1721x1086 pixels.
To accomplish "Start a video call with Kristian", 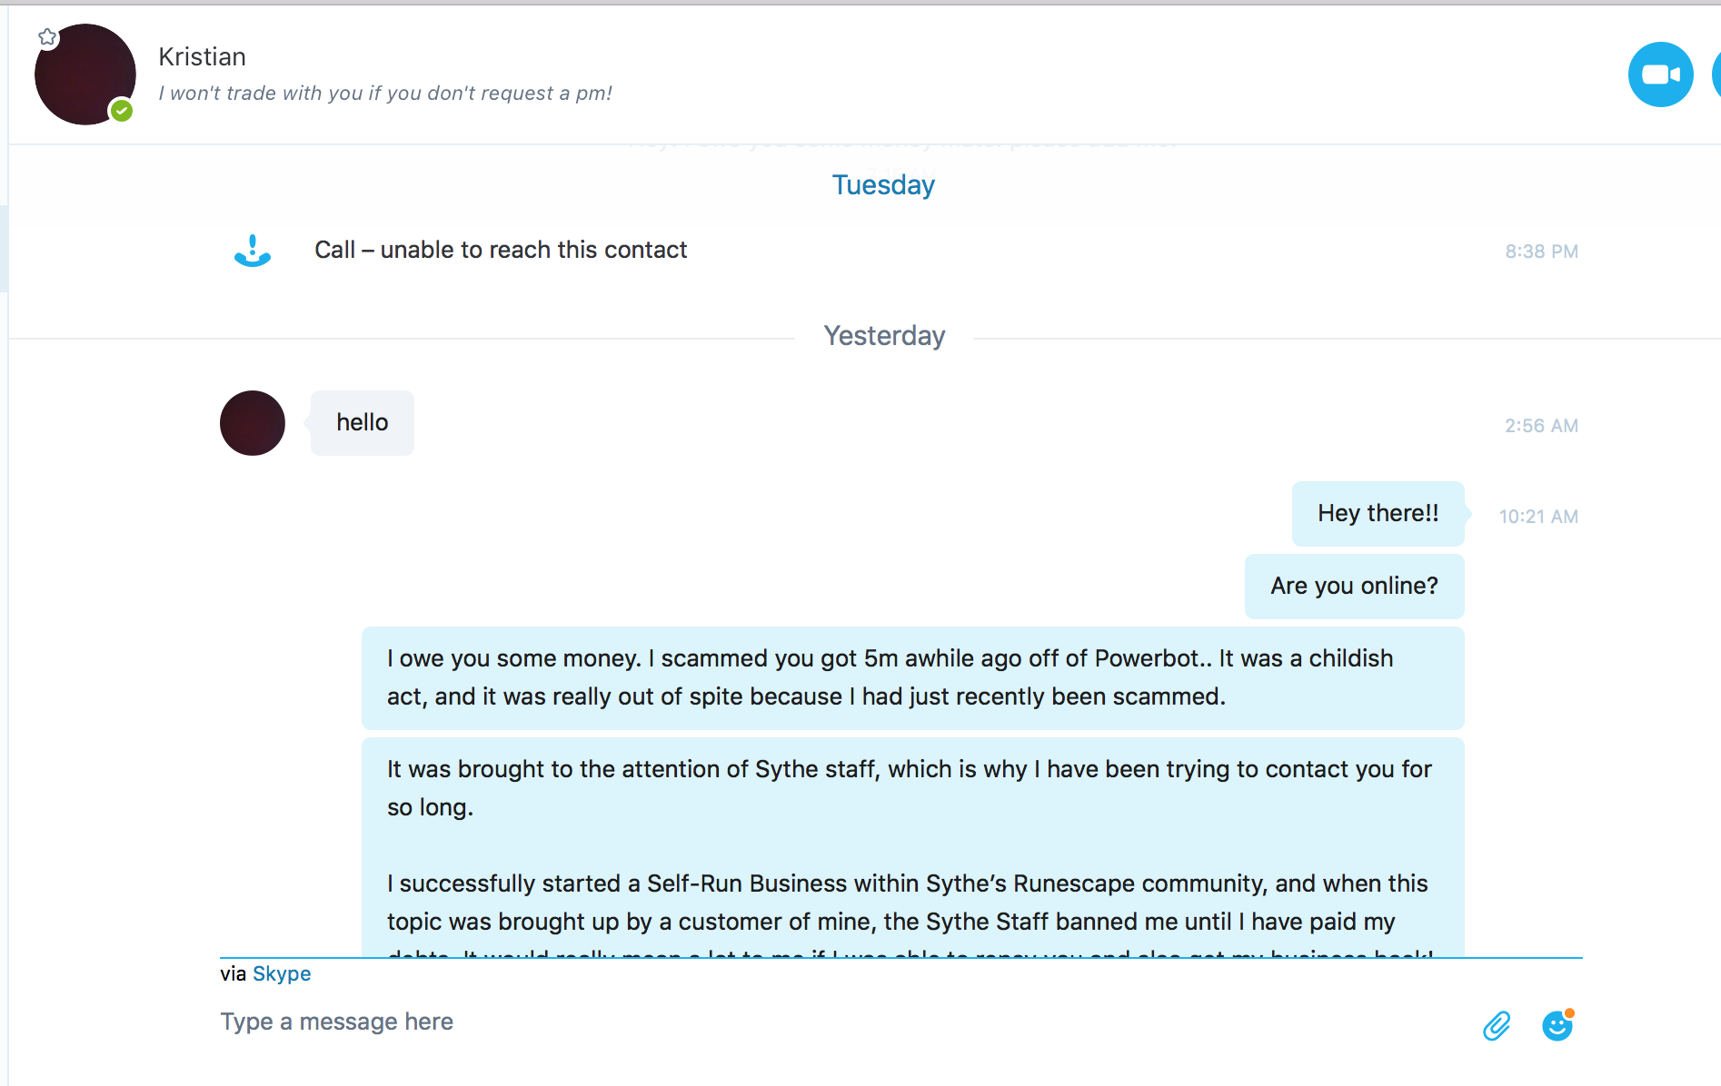I will point(1659,74).
